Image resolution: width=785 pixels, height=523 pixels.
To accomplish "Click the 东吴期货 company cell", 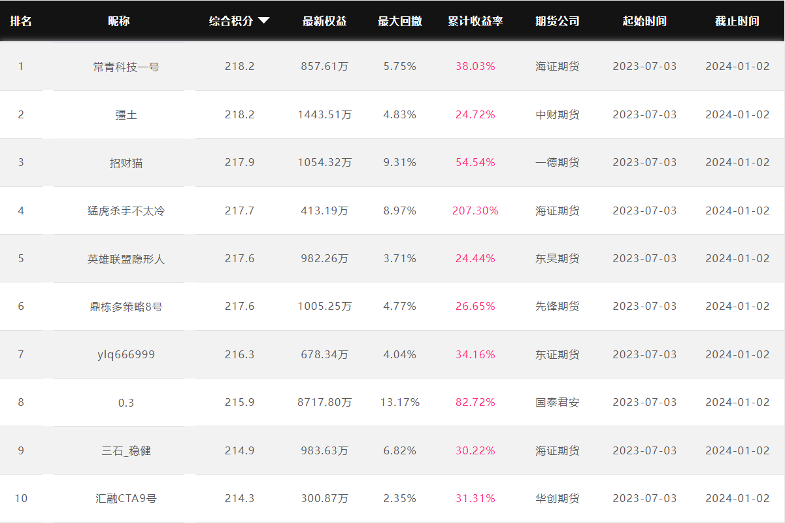I will 558,259.
